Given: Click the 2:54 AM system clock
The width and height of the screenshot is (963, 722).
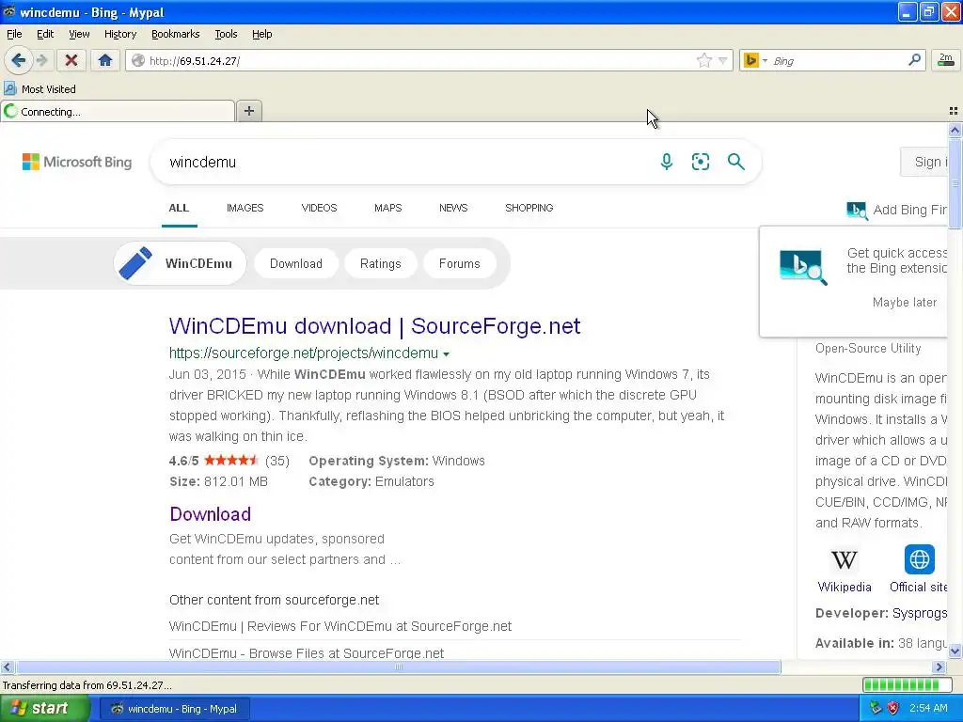Looking at the screenshot, I should point(928,709).
